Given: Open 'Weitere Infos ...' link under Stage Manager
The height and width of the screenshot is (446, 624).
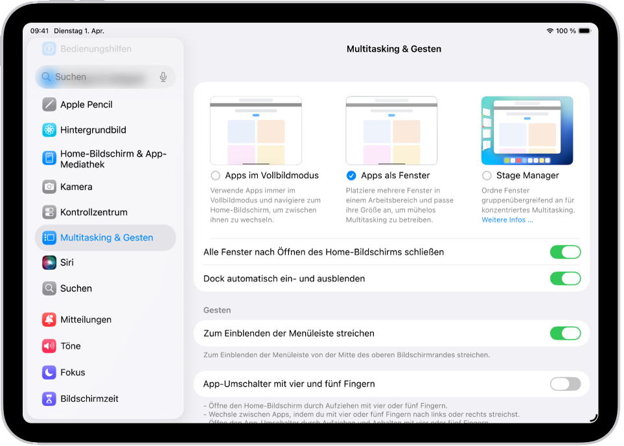Looking at the screenshot, I should [x=507, y=219].
